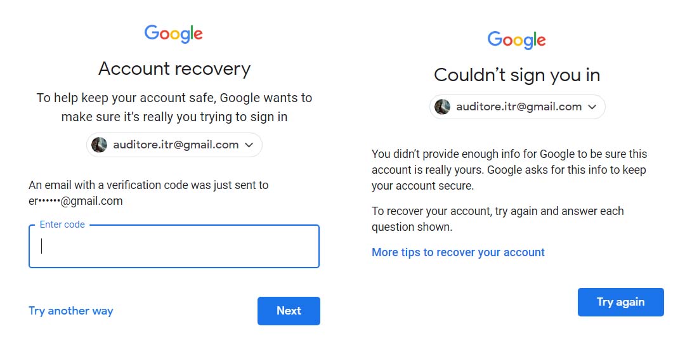Click the masked er••••••@gmail.com address text
Viewport: 685px width, 338px height.
point(75,201)
